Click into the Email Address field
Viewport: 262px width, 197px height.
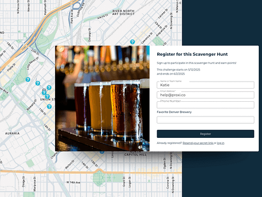(205, 95)
